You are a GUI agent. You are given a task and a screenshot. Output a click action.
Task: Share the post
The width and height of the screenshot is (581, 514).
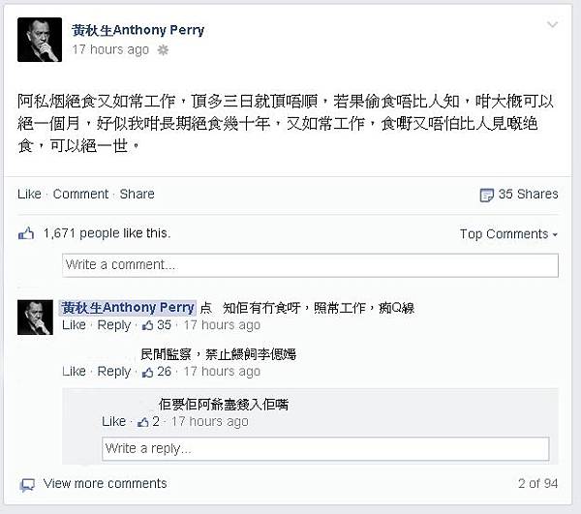click(137, 194)
